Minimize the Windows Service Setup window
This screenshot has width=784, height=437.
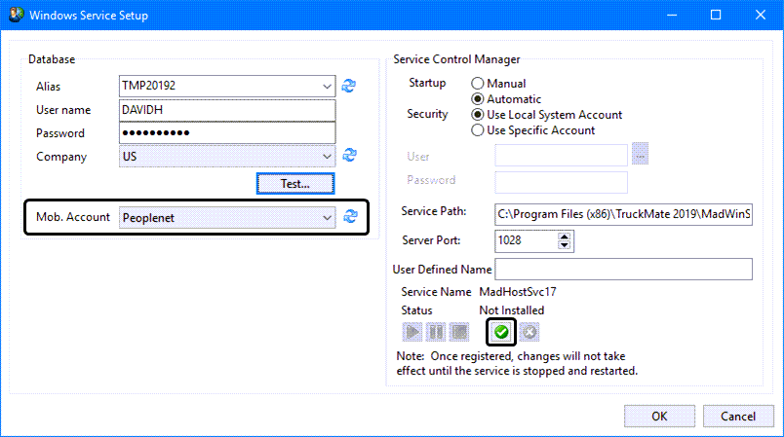click(672, 15)
